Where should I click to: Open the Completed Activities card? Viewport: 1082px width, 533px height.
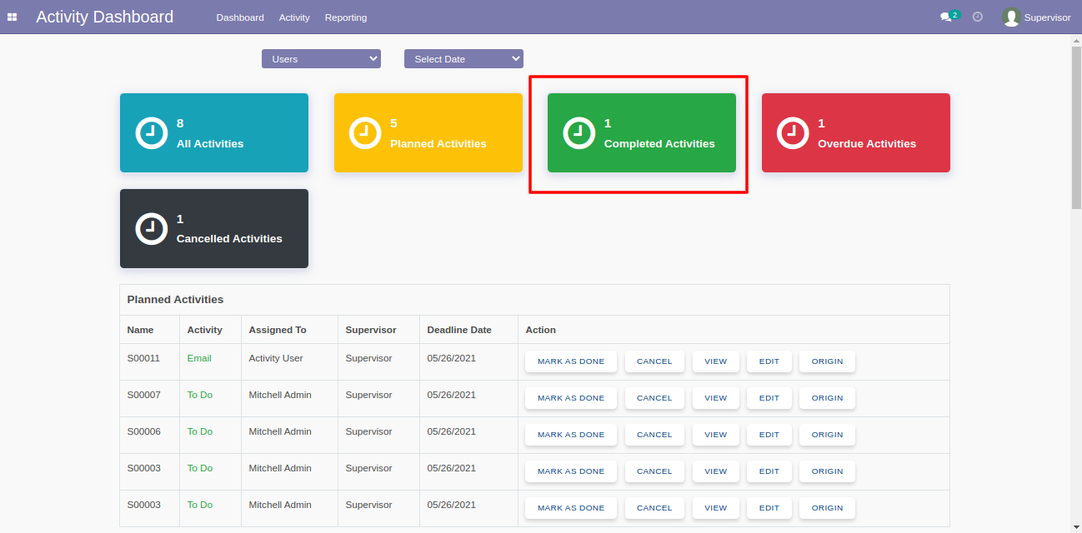pyautogui.click(x=642, y=133)
